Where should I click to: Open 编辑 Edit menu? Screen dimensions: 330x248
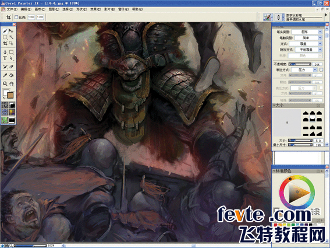pos(26,9)
